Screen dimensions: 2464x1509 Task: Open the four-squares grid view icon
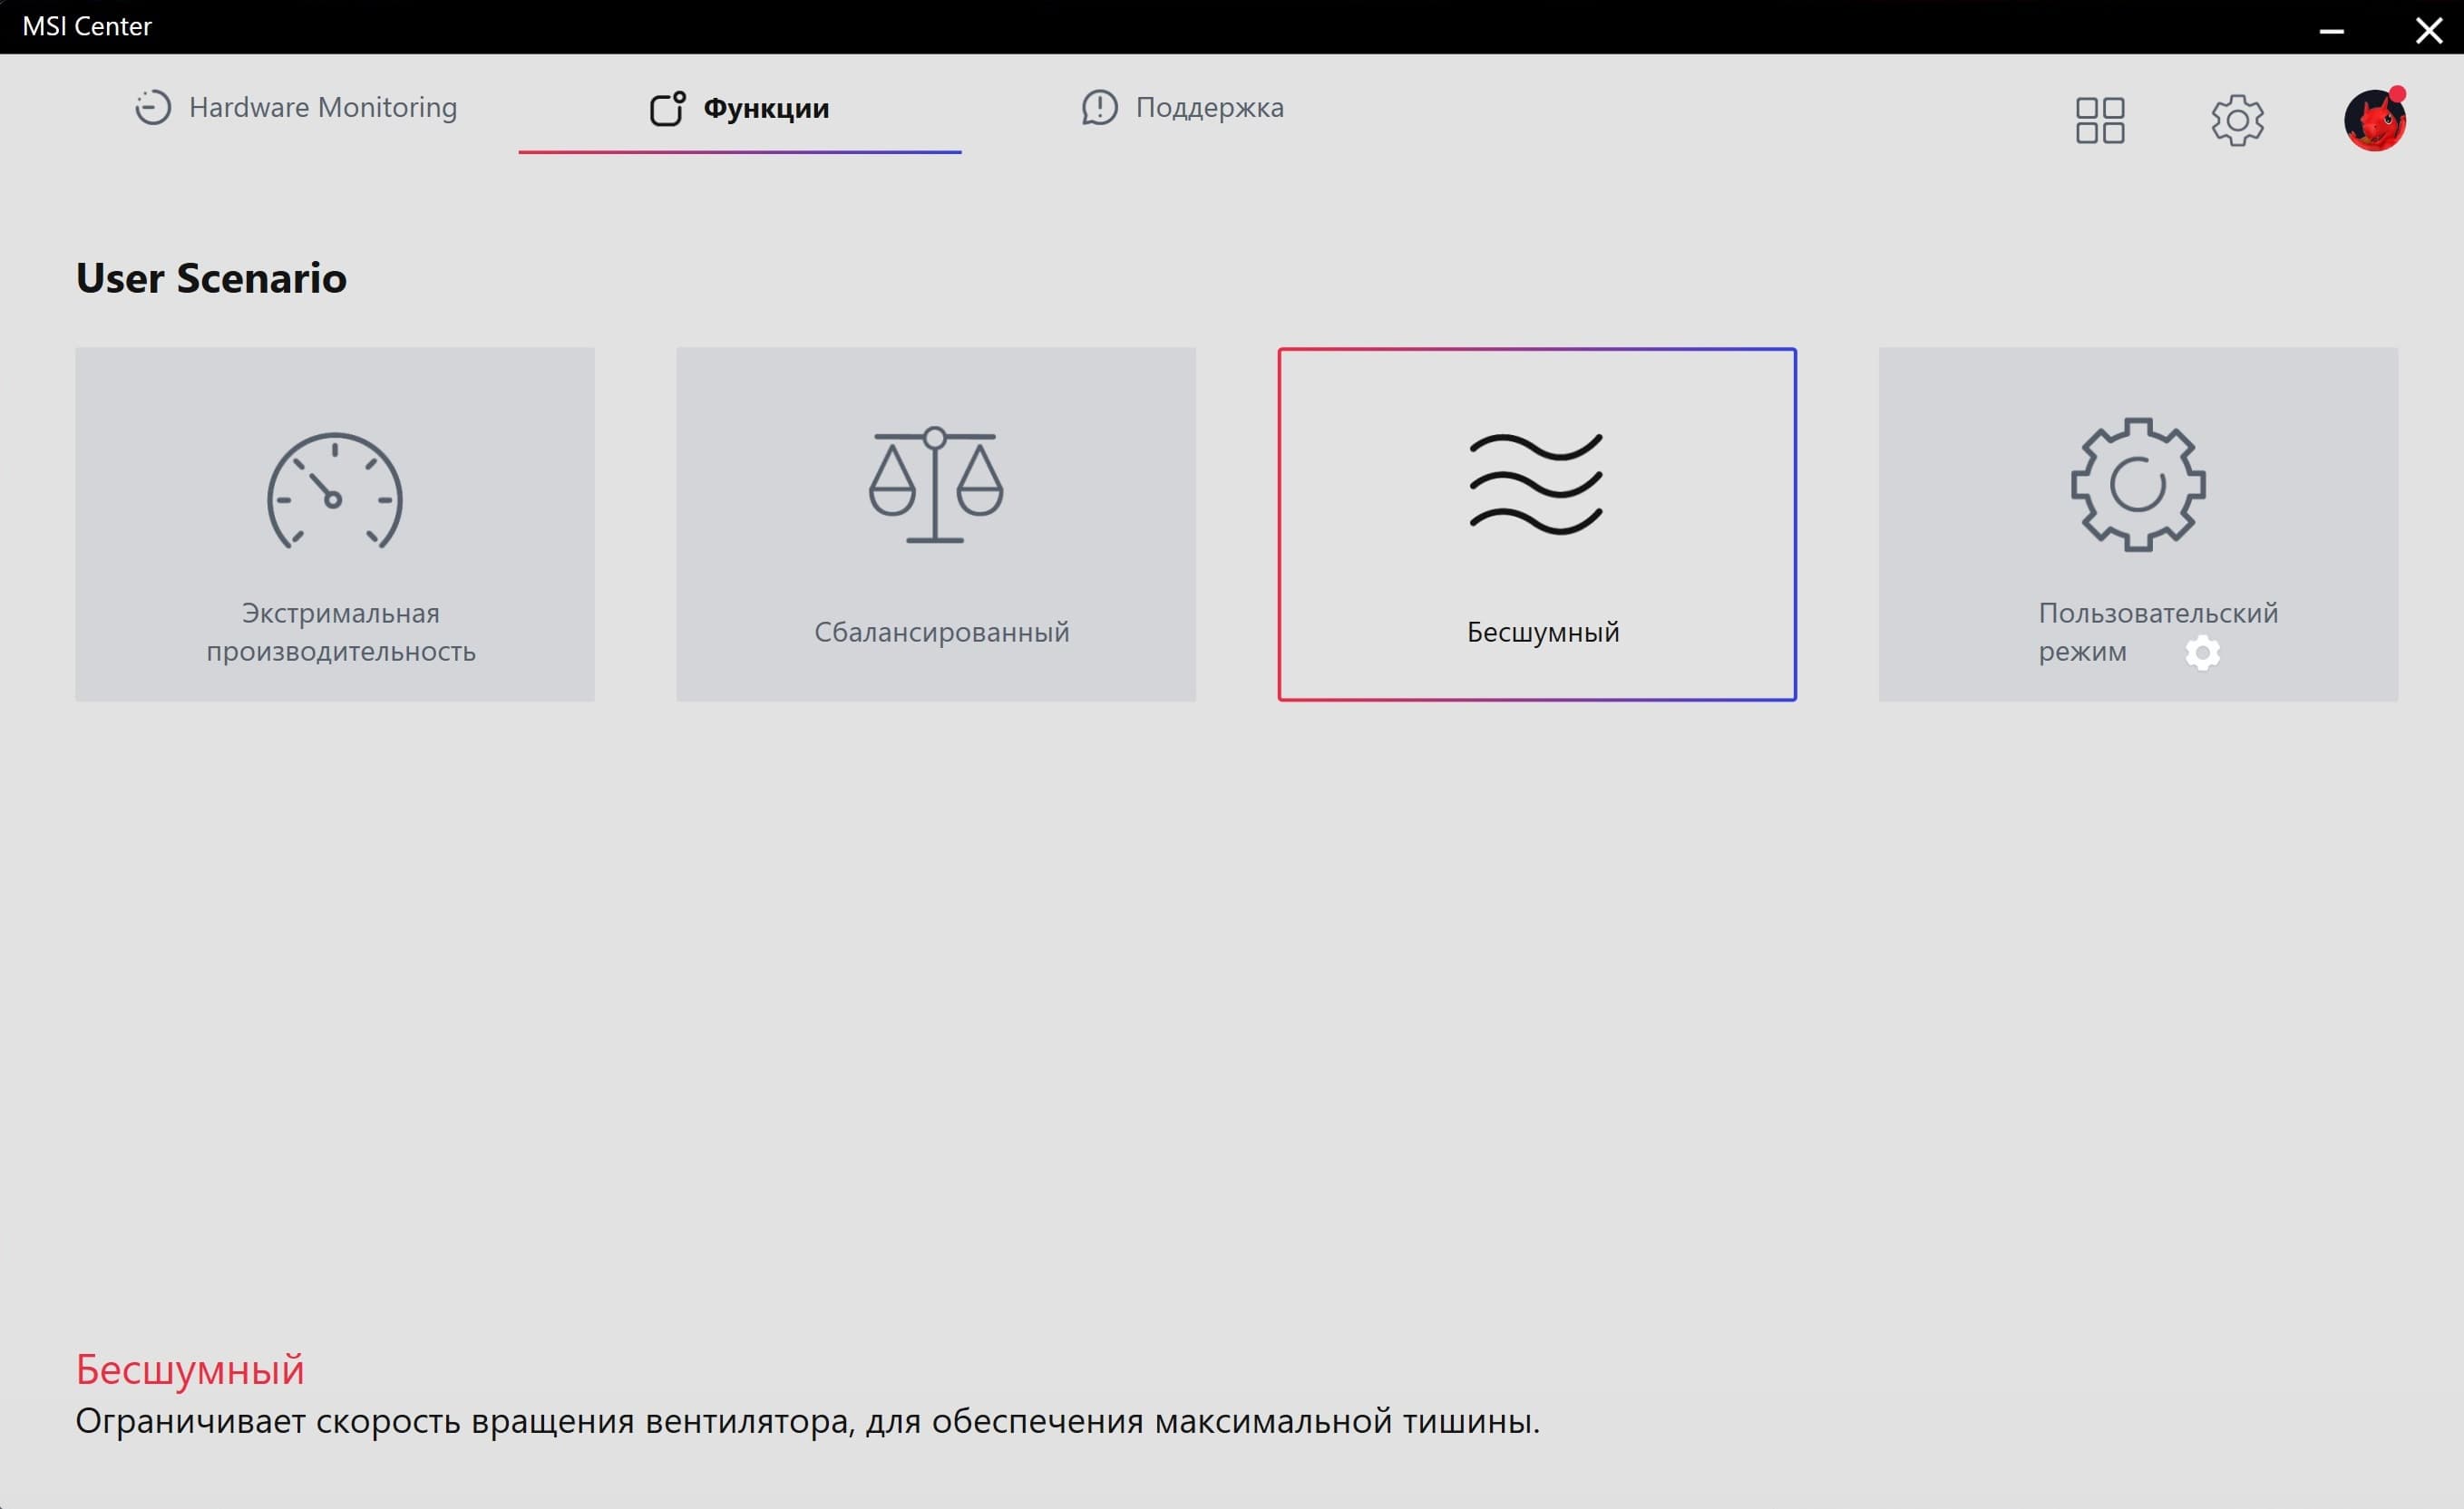(2099, 121)
